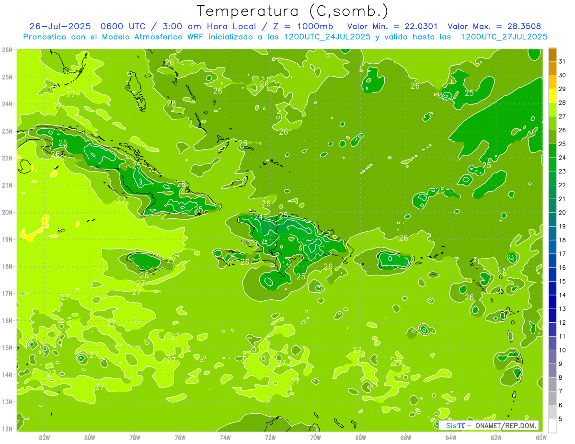Click colorbar label '29'
Viewport: 575px width, 444px height.
tap(562, 89)
